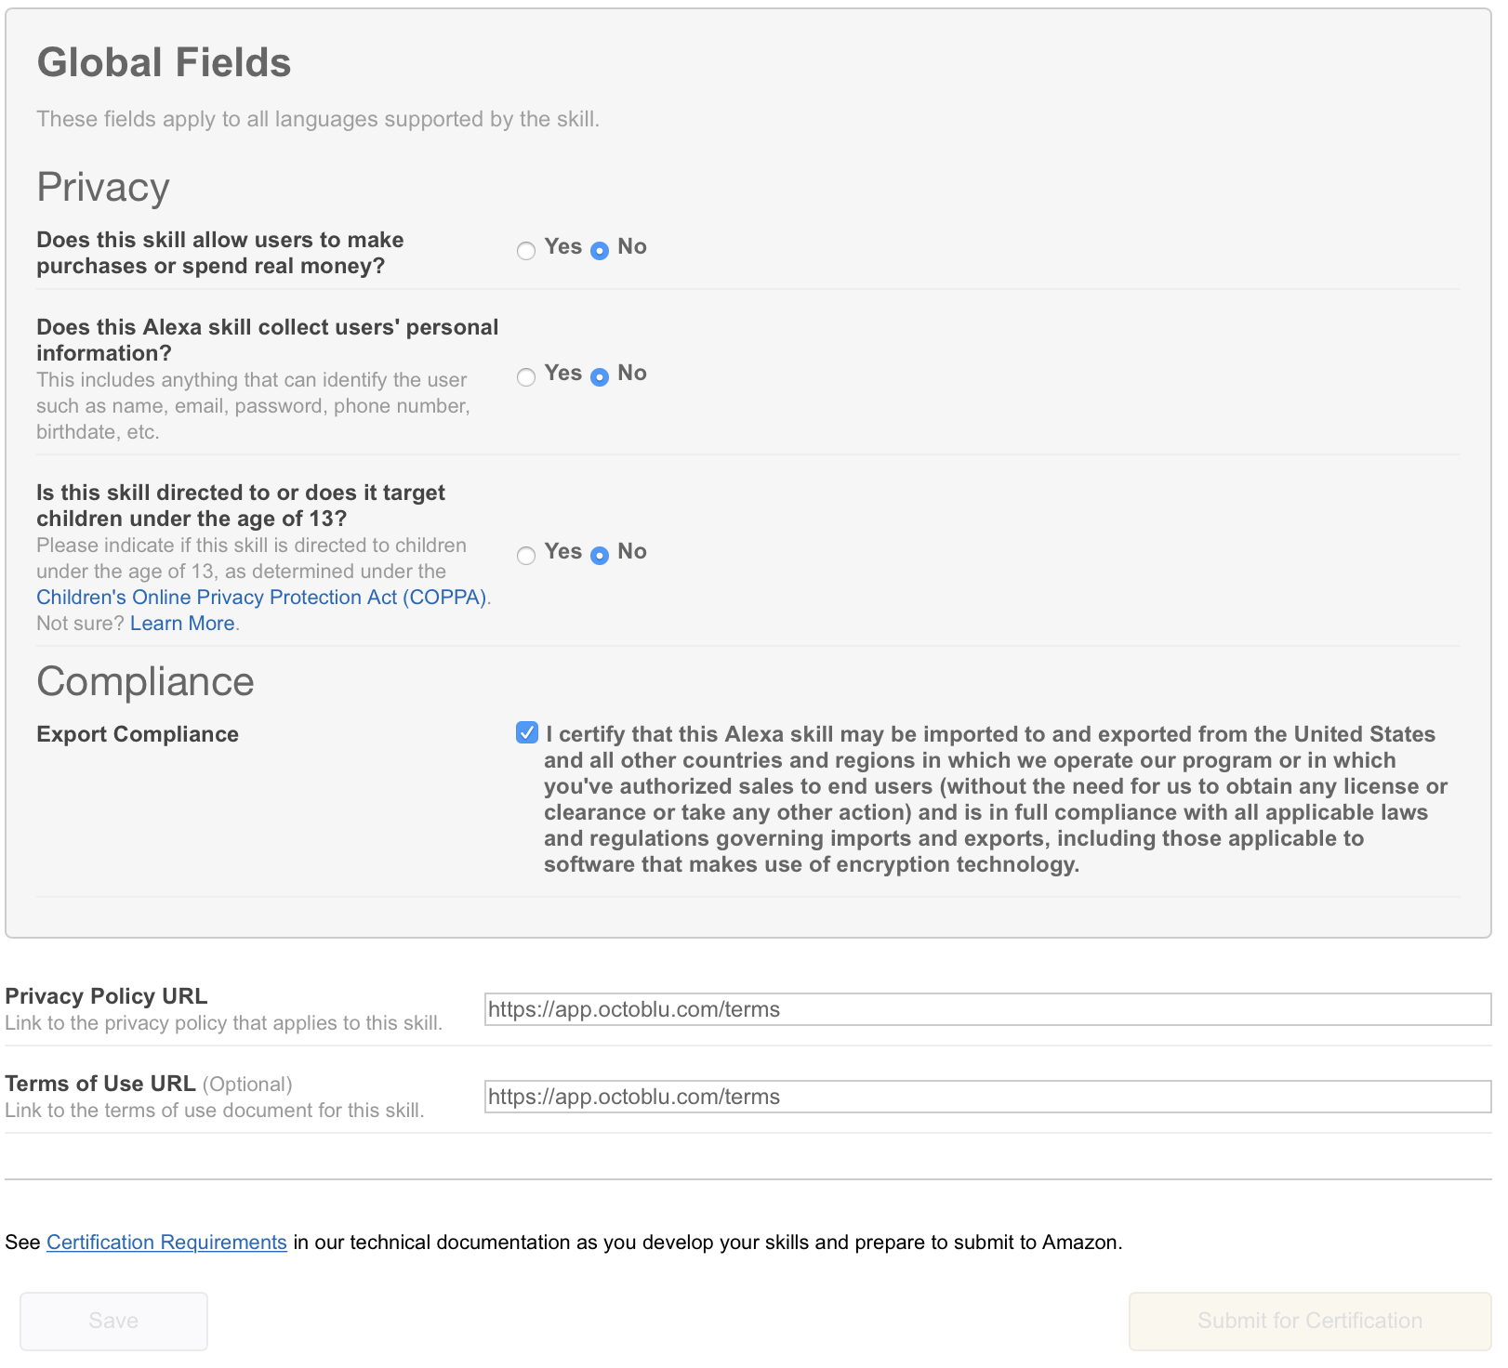This screenshot has width=1508, height=1368.
Task: Open the Children's Online Privacy Protection Act link
Action: [261, 598]
